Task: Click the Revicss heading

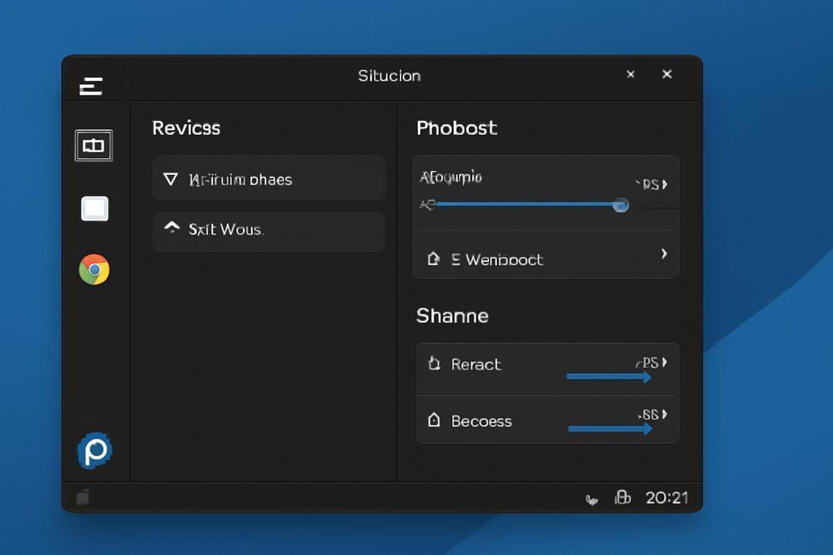Action: [186, 128]
